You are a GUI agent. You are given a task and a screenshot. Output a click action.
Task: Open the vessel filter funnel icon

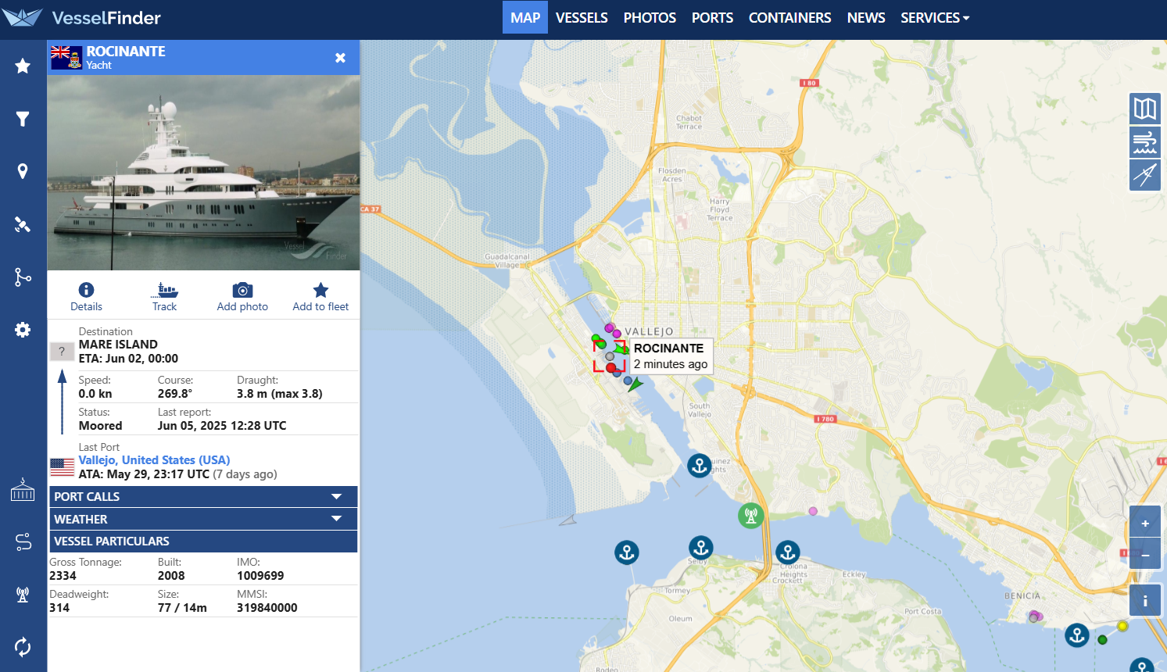pyautogui.click(x=23, y=119)
